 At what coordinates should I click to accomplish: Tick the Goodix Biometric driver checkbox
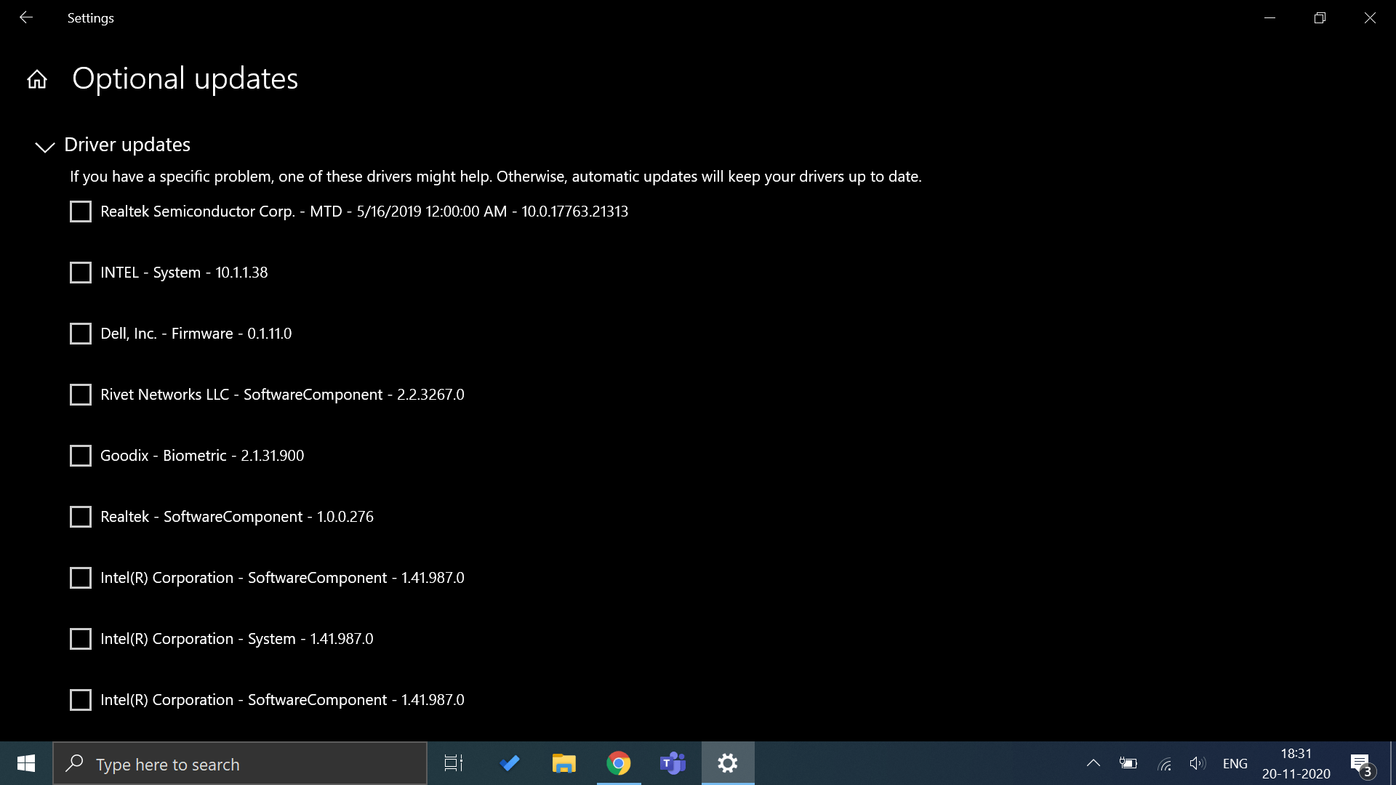pos(81,456)
